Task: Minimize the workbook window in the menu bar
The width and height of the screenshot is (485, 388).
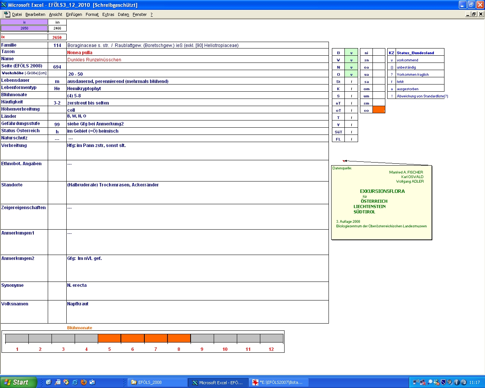Action: (x=468, y=14)
